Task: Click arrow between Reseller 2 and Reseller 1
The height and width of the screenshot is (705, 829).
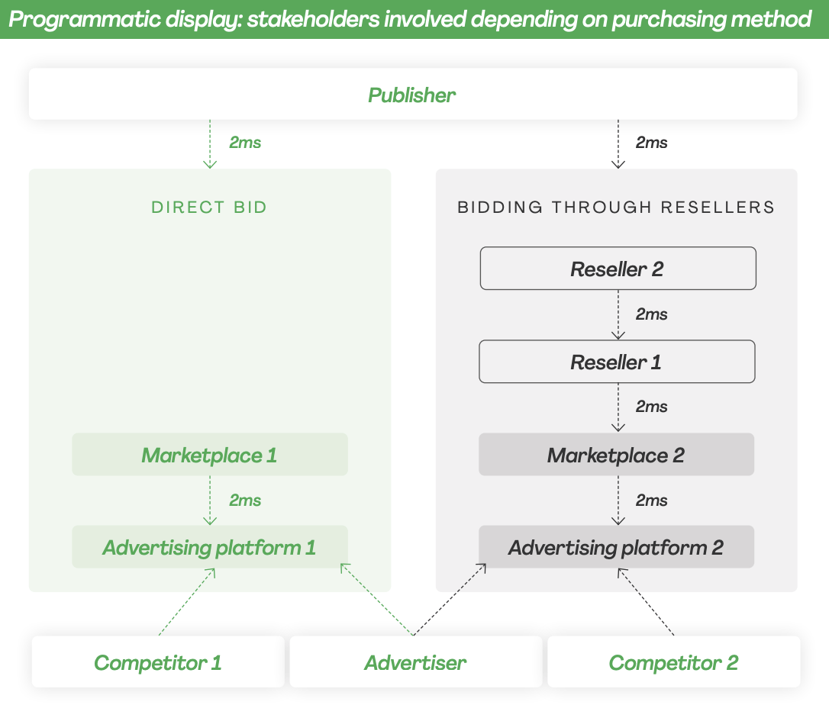Action: pyautogui.click(x=618, y=314)
